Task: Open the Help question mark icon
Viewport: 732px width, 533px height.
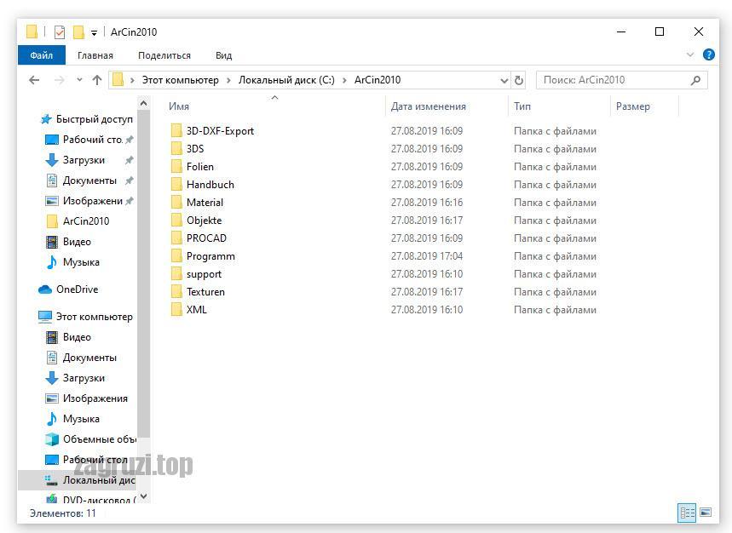Action: 708,55
